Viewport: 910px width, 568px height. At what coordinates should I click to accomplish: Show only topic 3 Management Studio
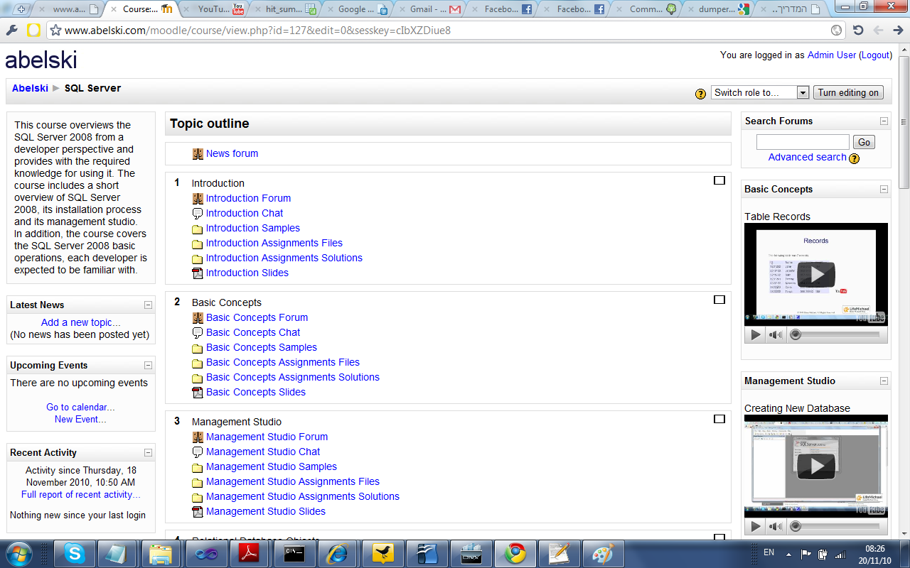coord(719,419)
